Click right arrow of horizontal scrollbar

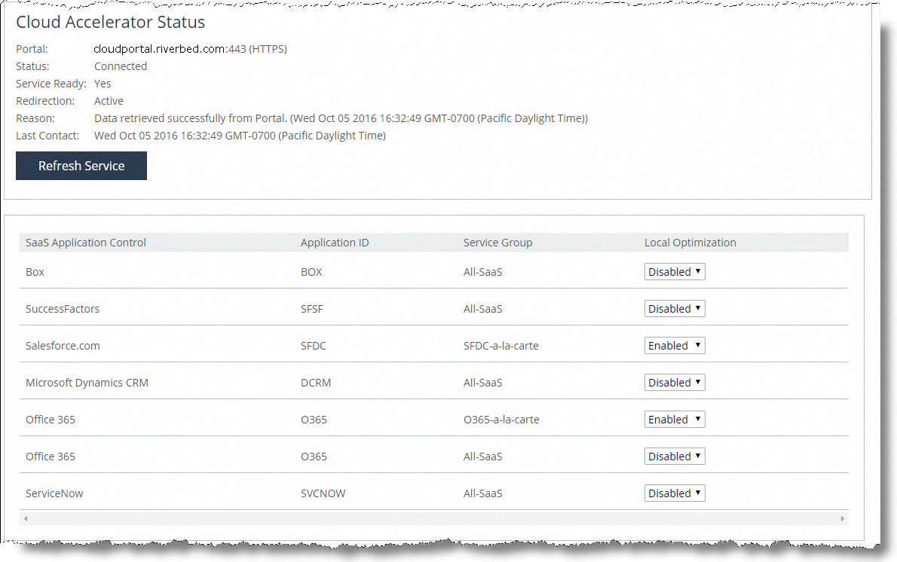[x=843, y=518]
